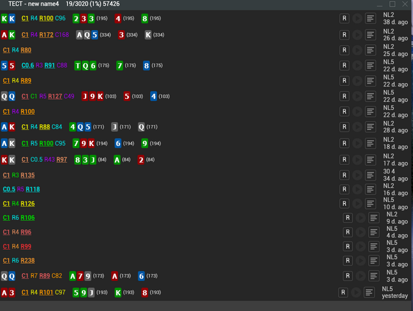Click the R button for the R101 C97 hand
413x311 pixels.
pyautogui.click(x=343, y=292)
